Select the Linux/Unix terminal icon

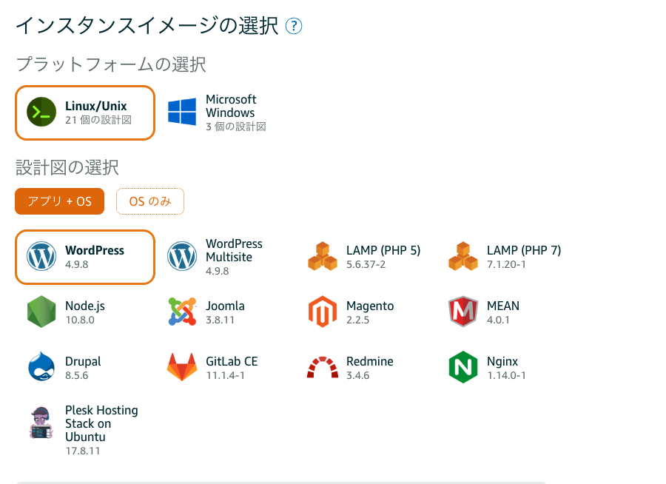41,112
